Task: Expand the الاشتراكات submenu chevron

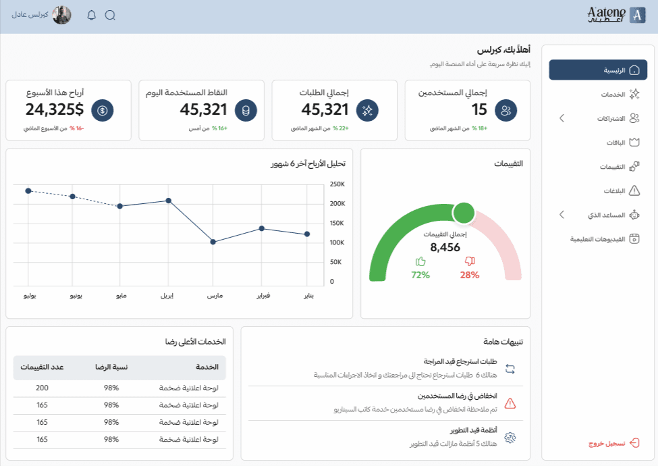Action: tap(562, 118)
